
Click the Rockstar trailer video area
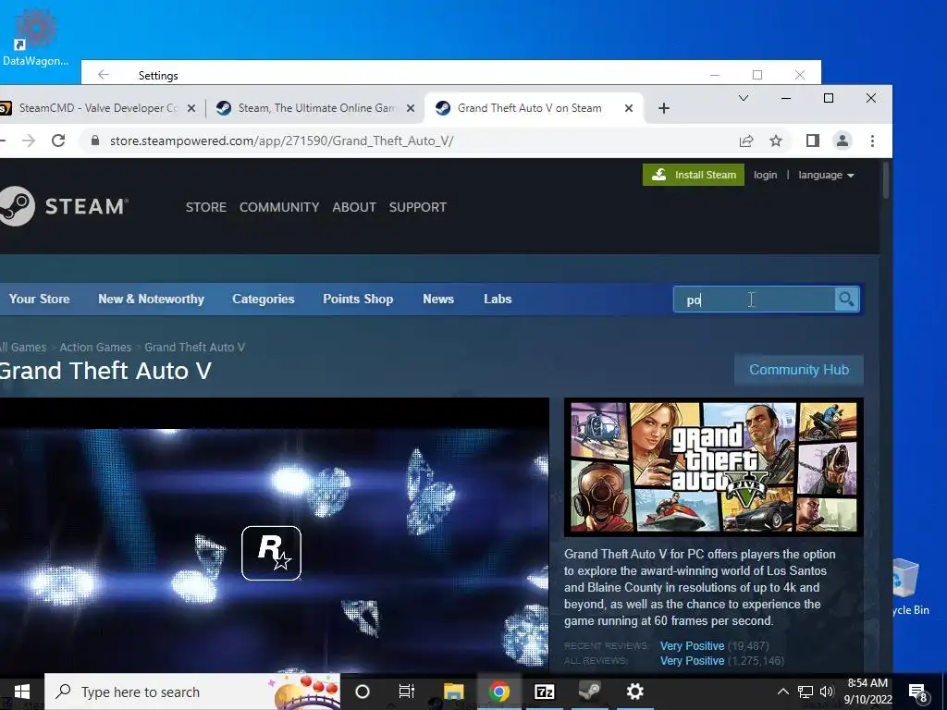coord(274,535)
